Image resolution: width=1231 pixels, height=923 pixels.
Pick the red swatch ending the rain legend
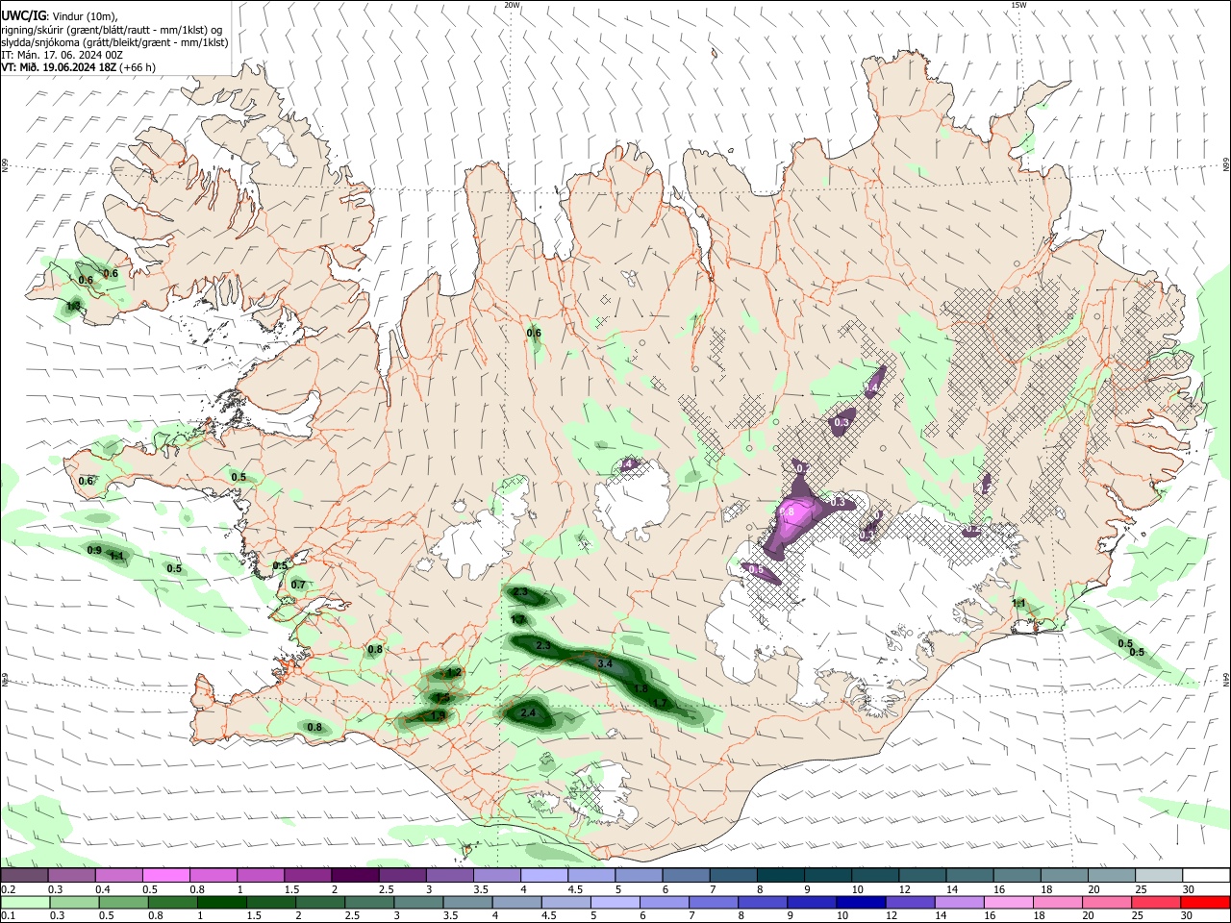(x=1205, y=902)
